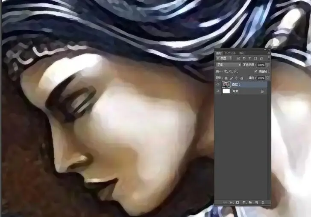Open the layer filter type dropdown
This screenshot has width=311, height=217.
pyautogui.click(x=224, y=58)
